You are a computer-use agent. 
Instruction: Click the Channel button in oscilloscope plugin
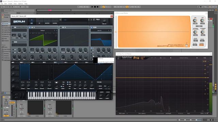[x=201, y=45]
